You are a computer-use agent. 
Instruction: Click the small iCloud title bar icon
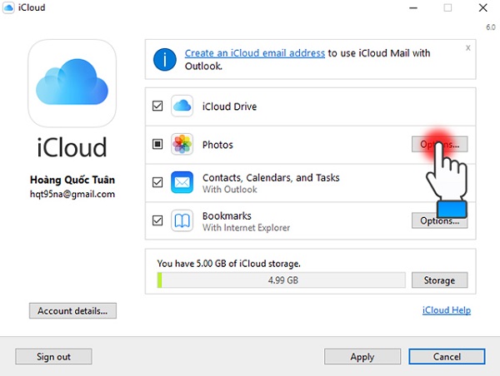pyautogui.click(x=8, y=8)
